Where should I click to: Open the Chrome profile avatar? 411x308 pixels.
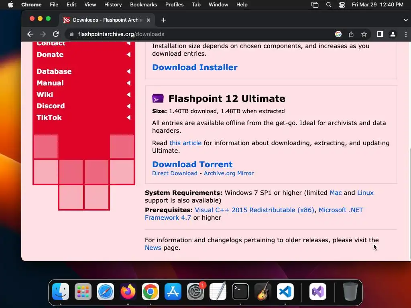(393, 34)
